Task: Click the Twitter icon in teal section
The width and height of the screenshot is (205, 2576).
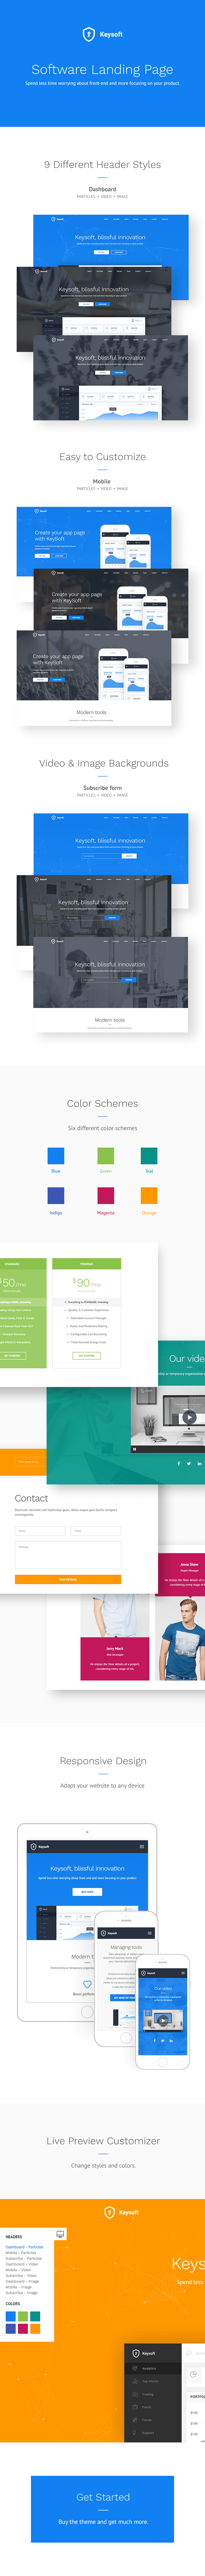Action: (188, 1463)
